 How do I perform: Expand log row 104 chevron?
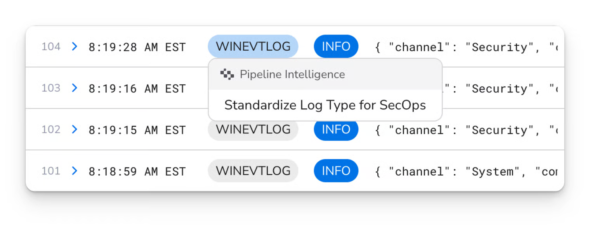click(x=75, y=47)
